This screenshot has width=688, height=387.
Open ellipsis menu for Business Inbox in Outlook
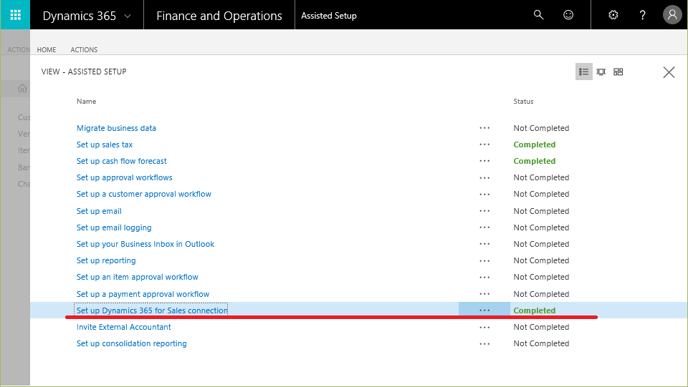point(484,244)
